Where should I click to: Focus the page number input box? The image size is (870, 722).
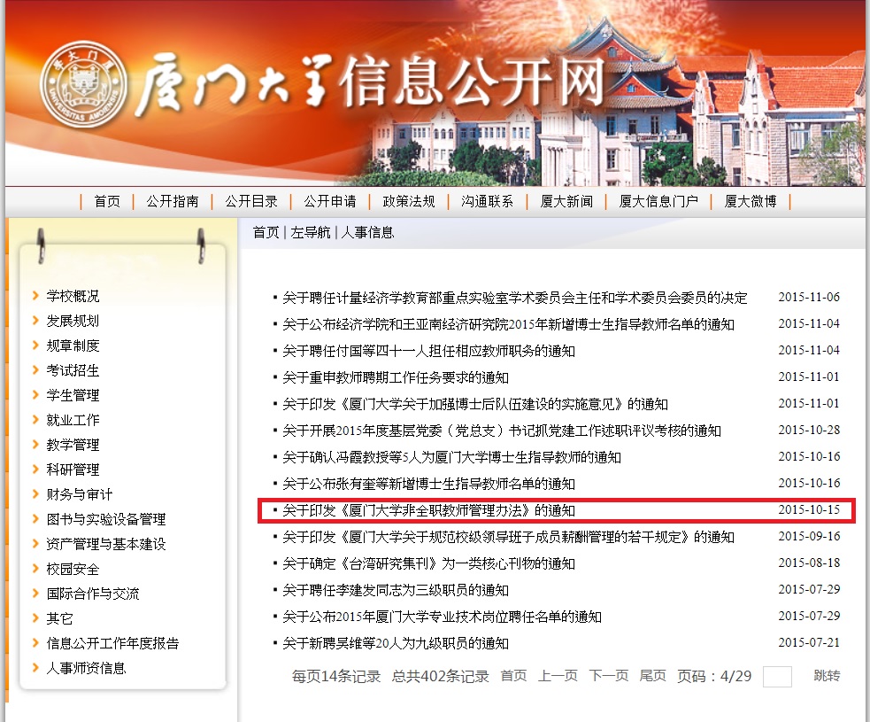pyautogui.click(x=777, y=677)
